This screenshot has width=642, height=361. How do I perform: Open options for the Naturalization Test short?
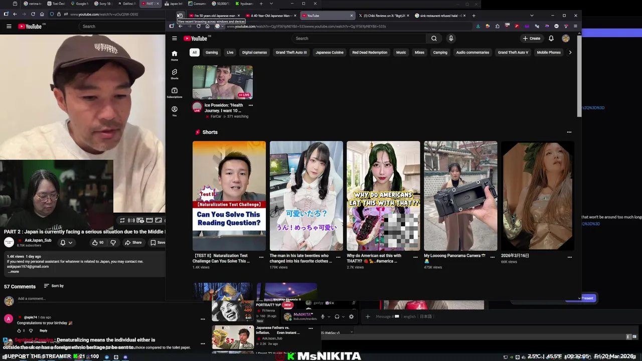(x=261, y=257)
